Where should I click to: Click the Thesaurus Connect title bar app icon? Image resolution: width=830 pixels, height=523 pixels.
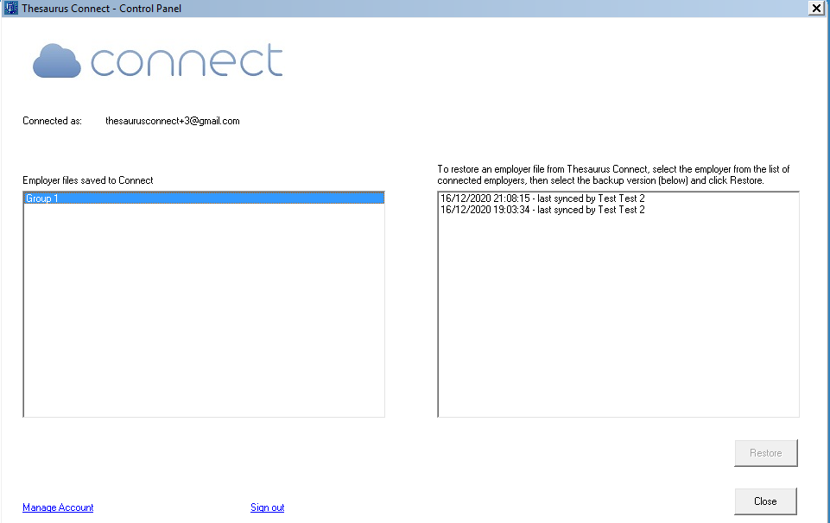[11, 8]
